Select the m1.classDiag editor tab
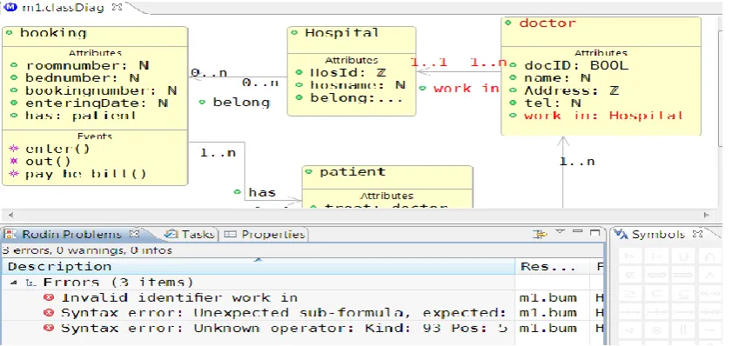The width and height of the screenshot is (732, 346). [63, 8]
